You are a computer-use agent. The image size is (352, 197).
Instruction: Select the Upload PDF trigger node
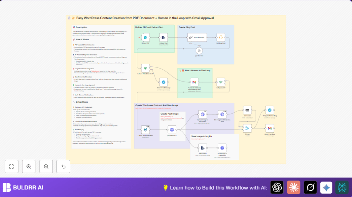pos(145,37)
